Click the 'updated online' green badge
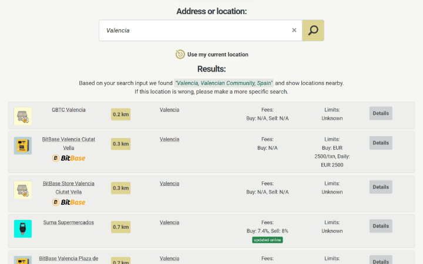This screenshot has width=423, height=264. pos(267,240)
